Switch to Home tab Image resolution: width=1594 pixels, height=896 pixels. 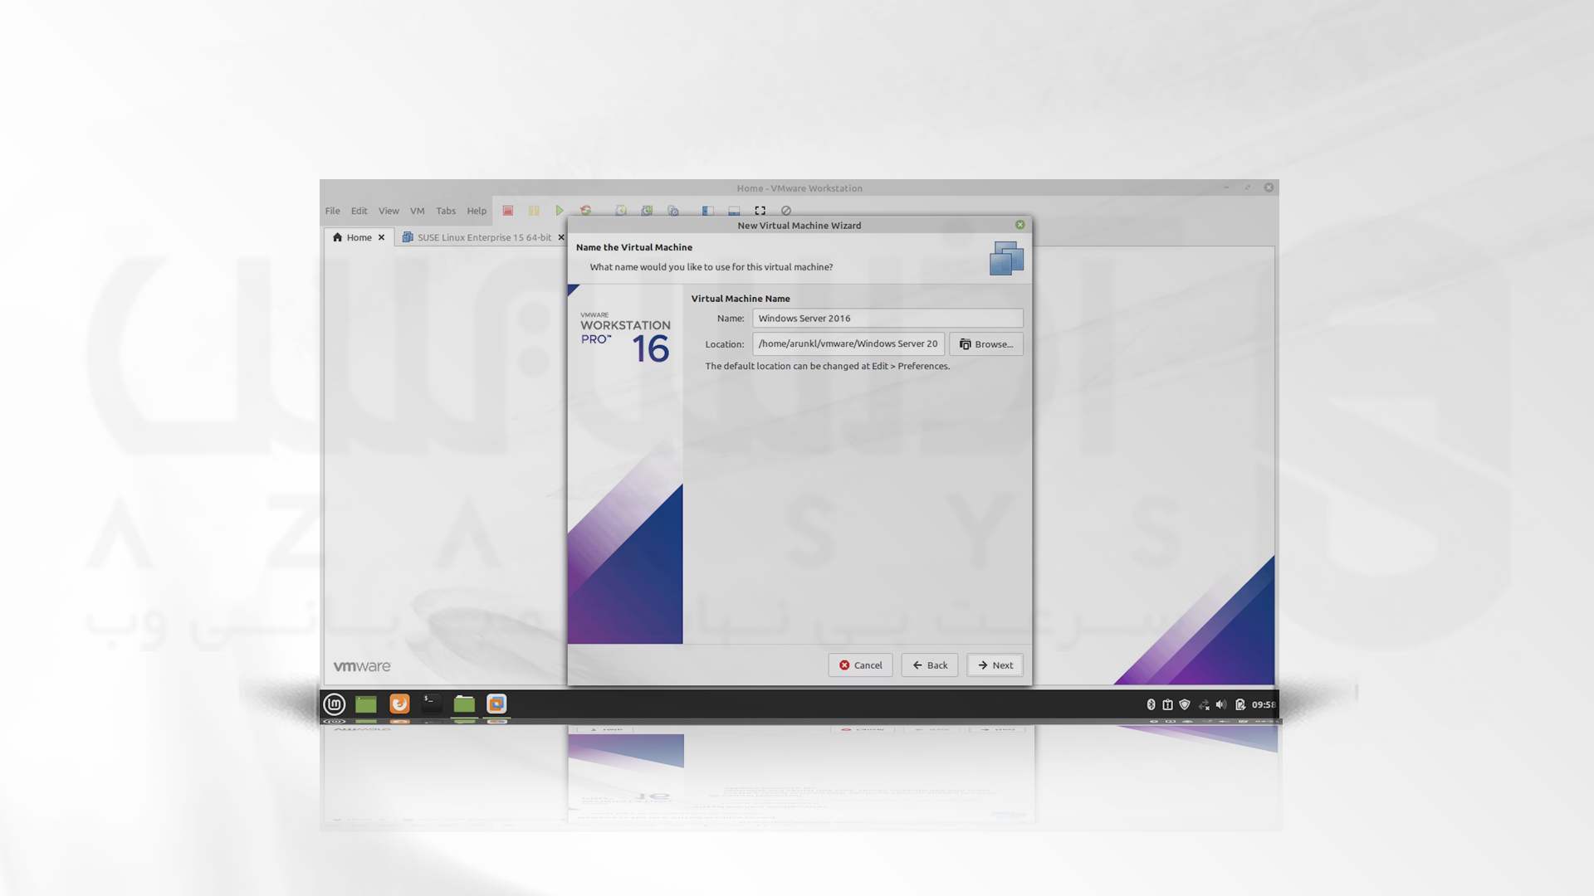357,236
